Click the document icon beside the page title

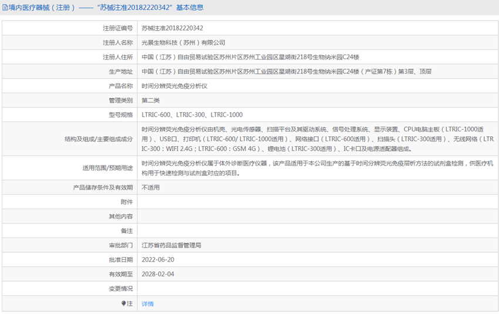(5, 8)
